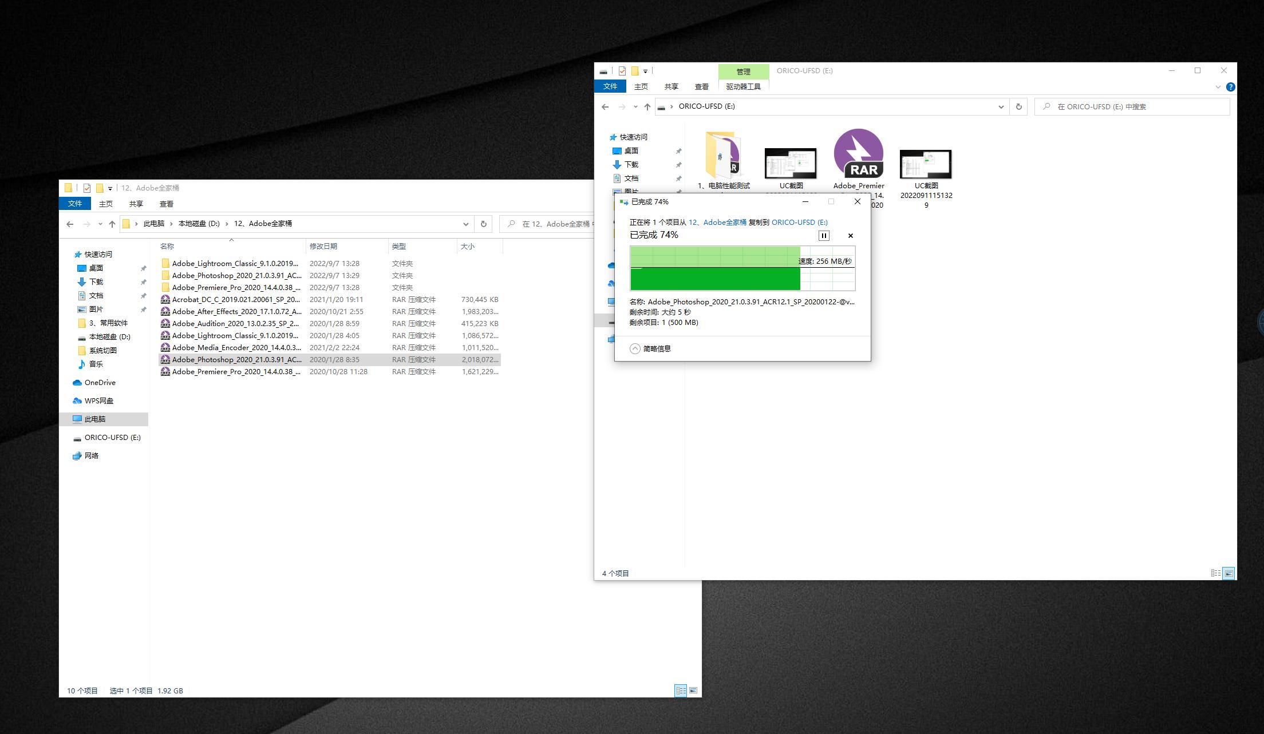The width and height of the screenshot is (1264, 734).
Task: Collapse the ribbon using the chevron
Action: coord(1218,87)
